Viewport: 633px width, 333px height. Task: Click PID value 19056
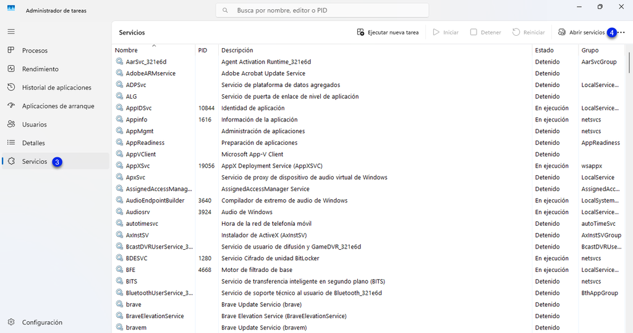(x=206, y=166)
